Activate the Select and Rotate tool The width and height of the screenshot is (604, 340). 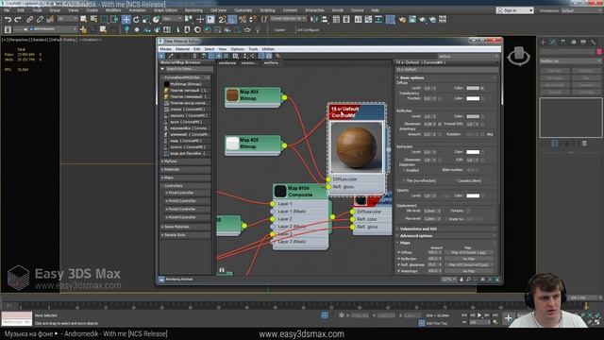(136, 19)
